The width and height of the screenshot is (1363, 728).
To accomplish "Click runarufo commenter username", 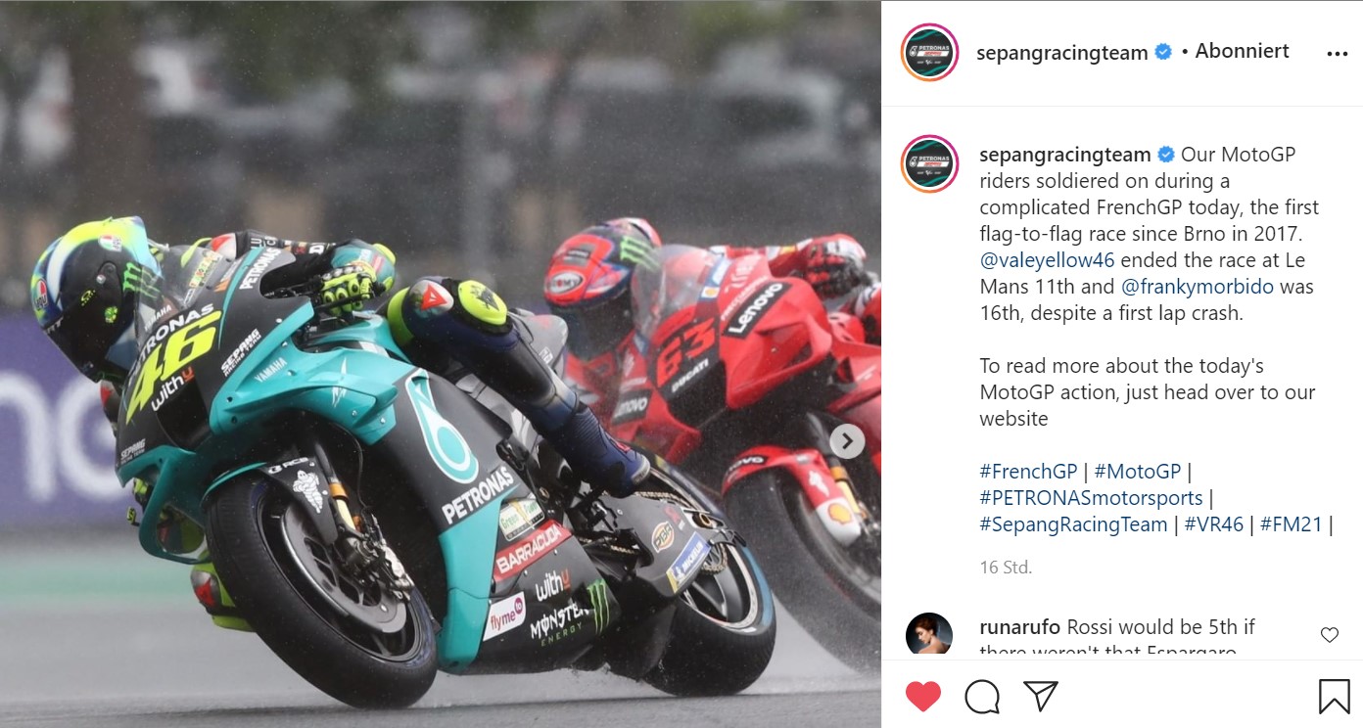I will [1019, 627].
